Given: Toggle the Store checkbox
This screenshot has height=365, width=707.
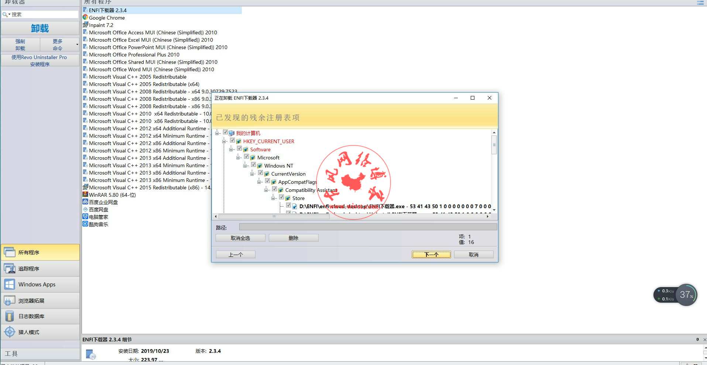Looking at the screenshot, I should pos(281,197).
